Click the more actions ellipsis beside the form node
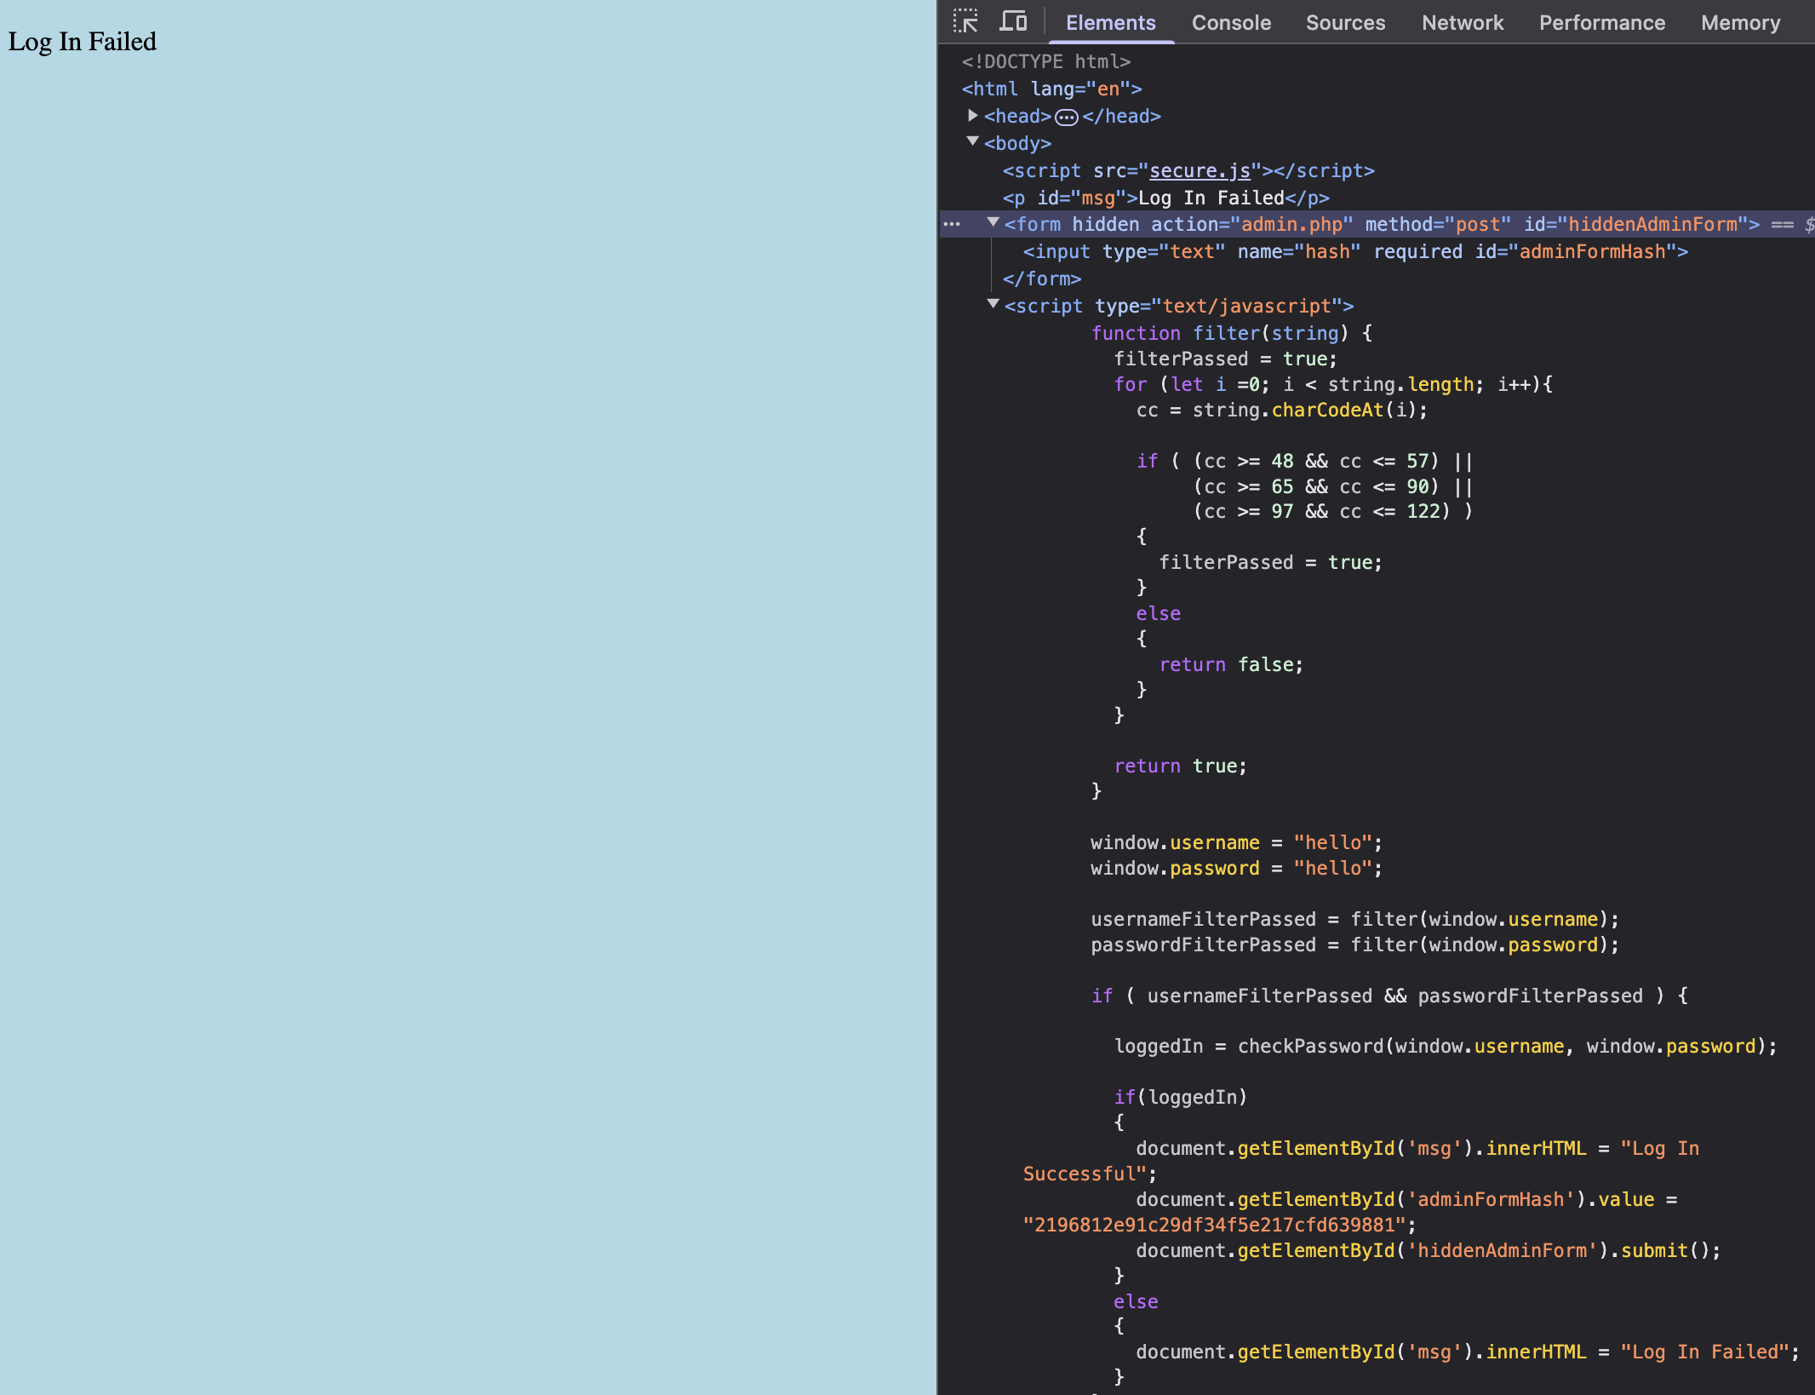This screenshot has height=1395, width=1815. pos(953,224)
